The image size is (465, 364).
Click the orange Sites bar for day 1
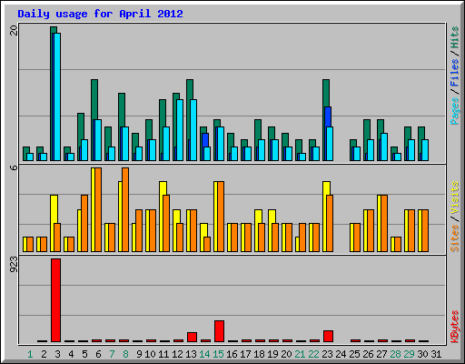point(30,245)
